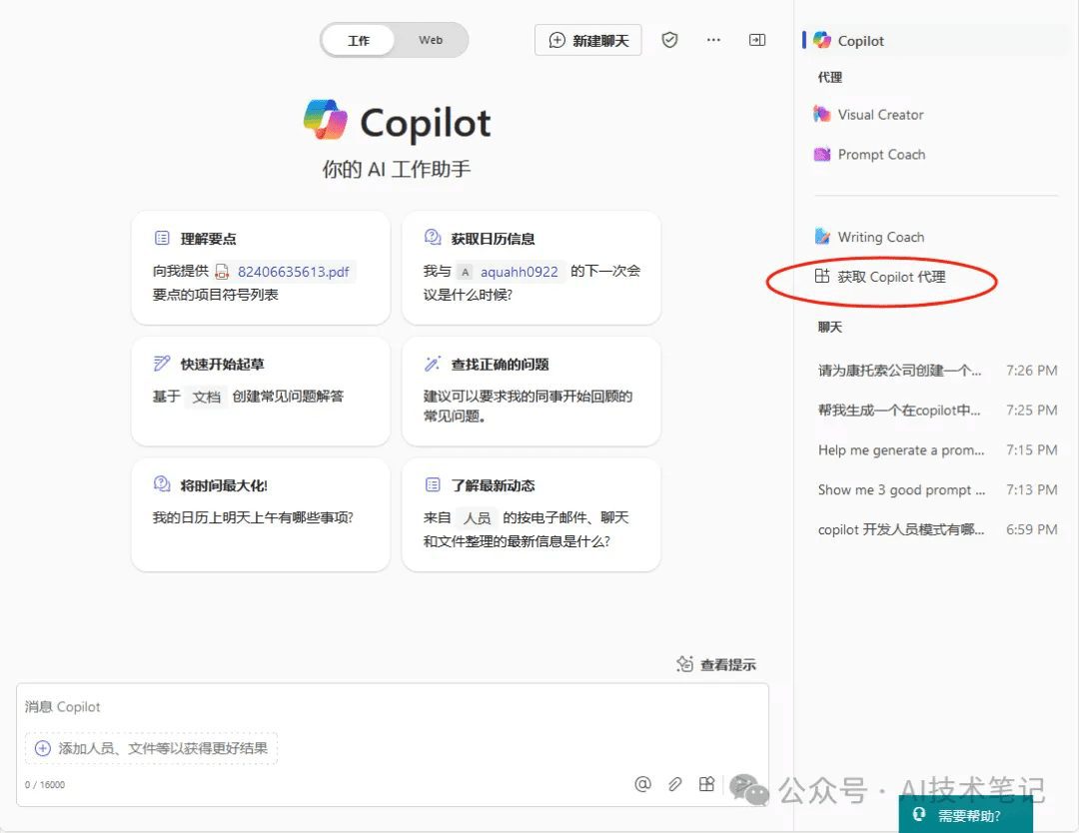Click the headset icon on help button

coord(919,814)
